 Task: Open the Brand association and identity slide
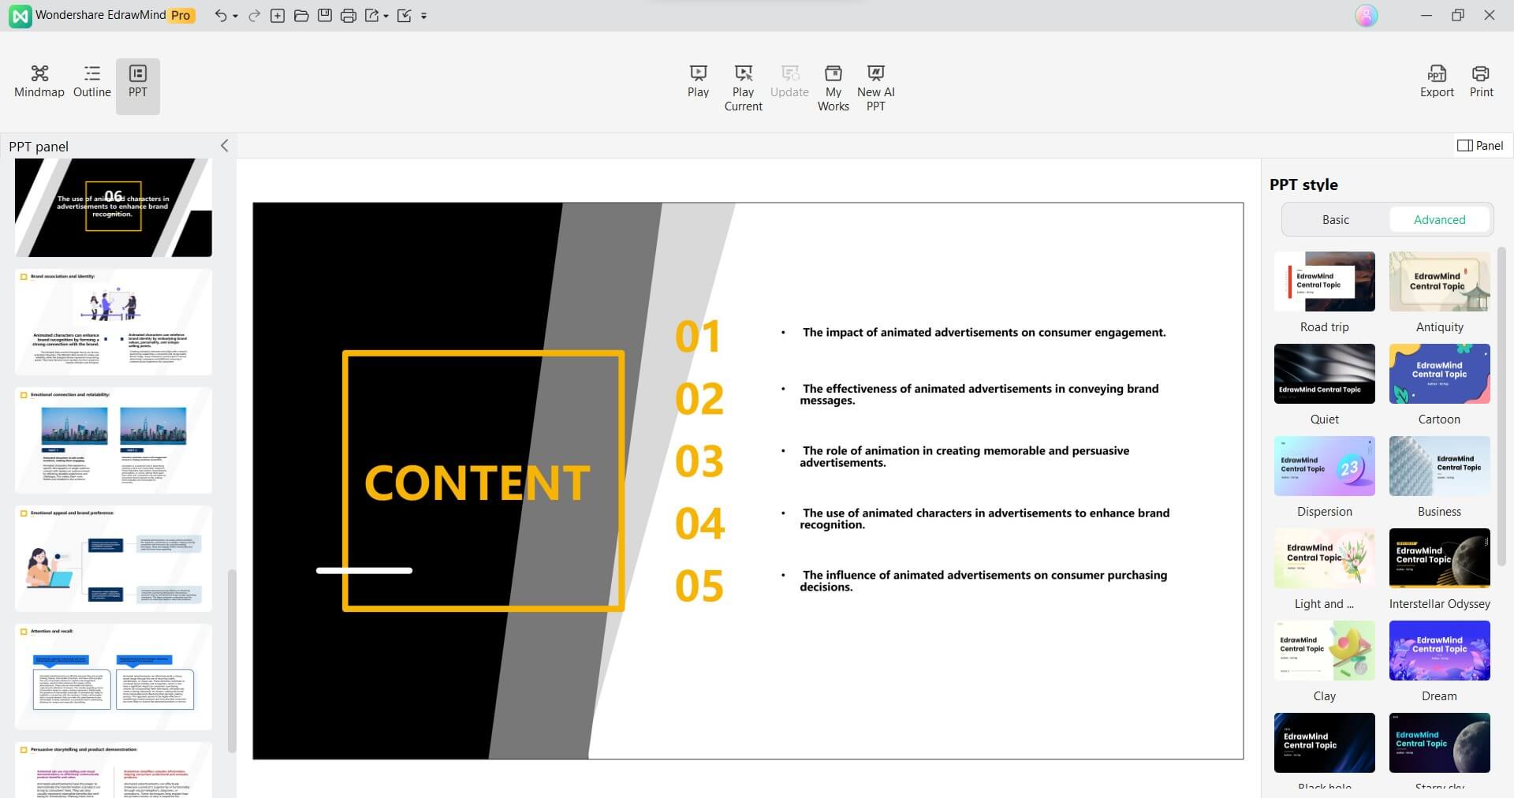point(114,322)
